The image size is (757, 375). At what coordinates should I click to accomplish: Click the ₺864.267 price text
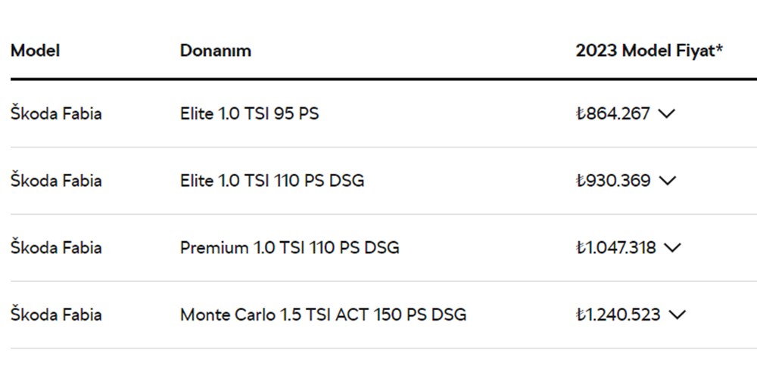point(613,114)
